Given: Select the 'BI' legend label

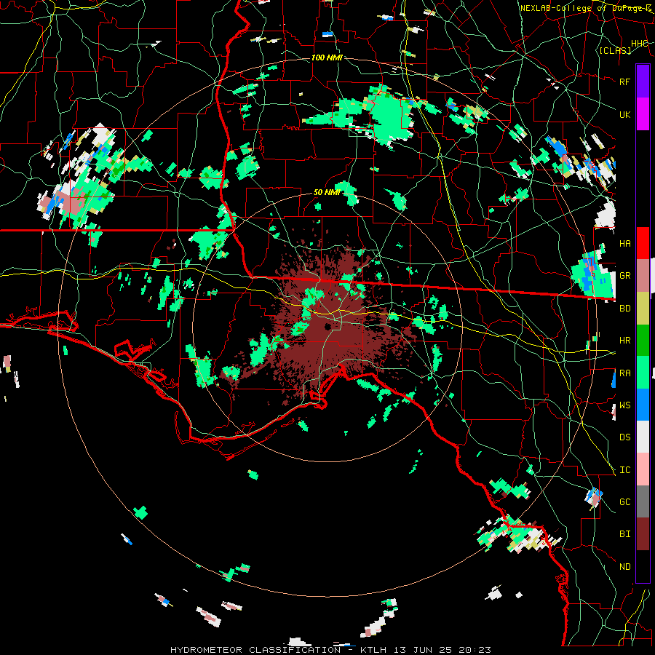Looking at the screenshot, I should pyautogui.click(x=624, y=534).
